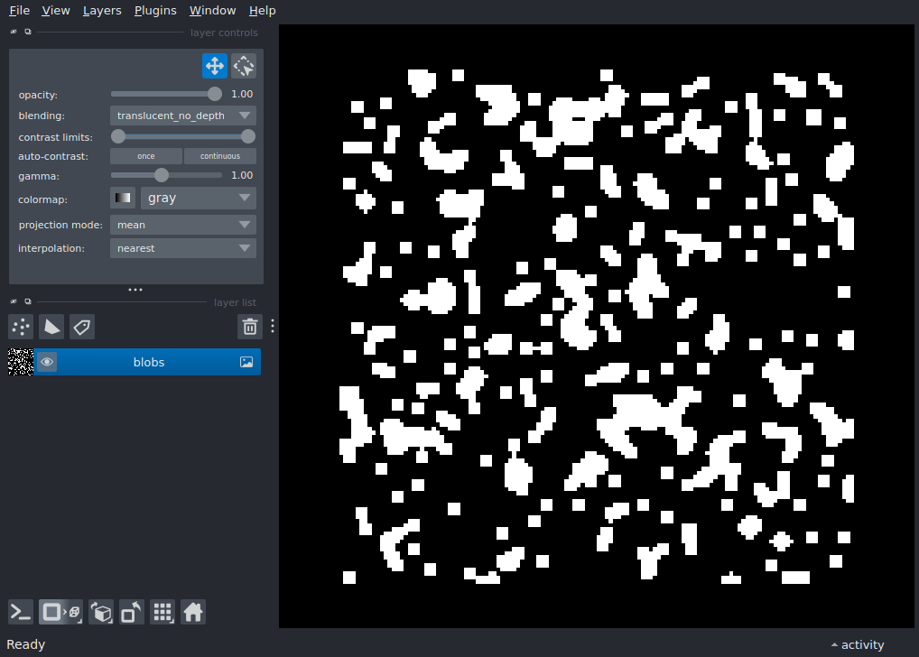Screen dimensions: 919x657
Task: Click auto-contrast once button
Action: (145, 156)
